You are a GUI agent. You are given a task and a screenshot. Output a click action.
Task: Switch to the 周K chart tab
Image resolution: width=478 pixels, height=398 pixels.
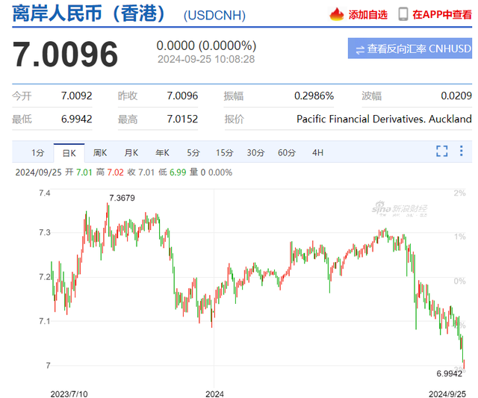[100, 152]
